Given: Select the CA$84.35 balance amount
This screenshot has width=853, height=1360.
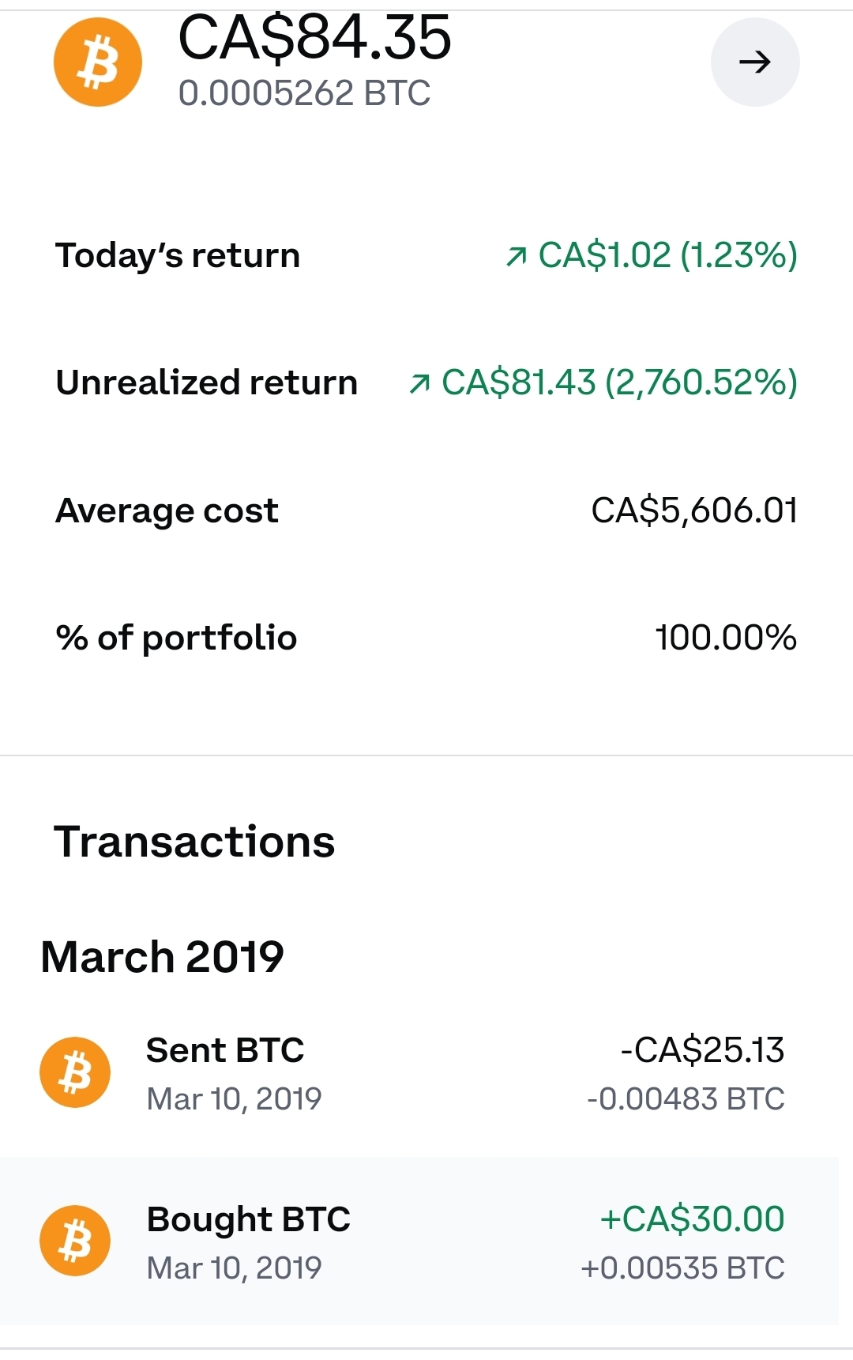Looking at the screenshot, I should [x=315, y=37].
